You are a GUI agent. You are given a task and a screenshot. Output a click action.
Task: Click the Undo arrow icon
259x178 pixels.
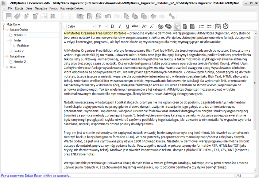(x=108, y=16)
